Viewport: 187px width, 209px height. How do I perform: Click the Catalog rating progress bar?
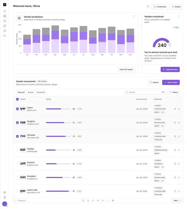click(58, 150)
